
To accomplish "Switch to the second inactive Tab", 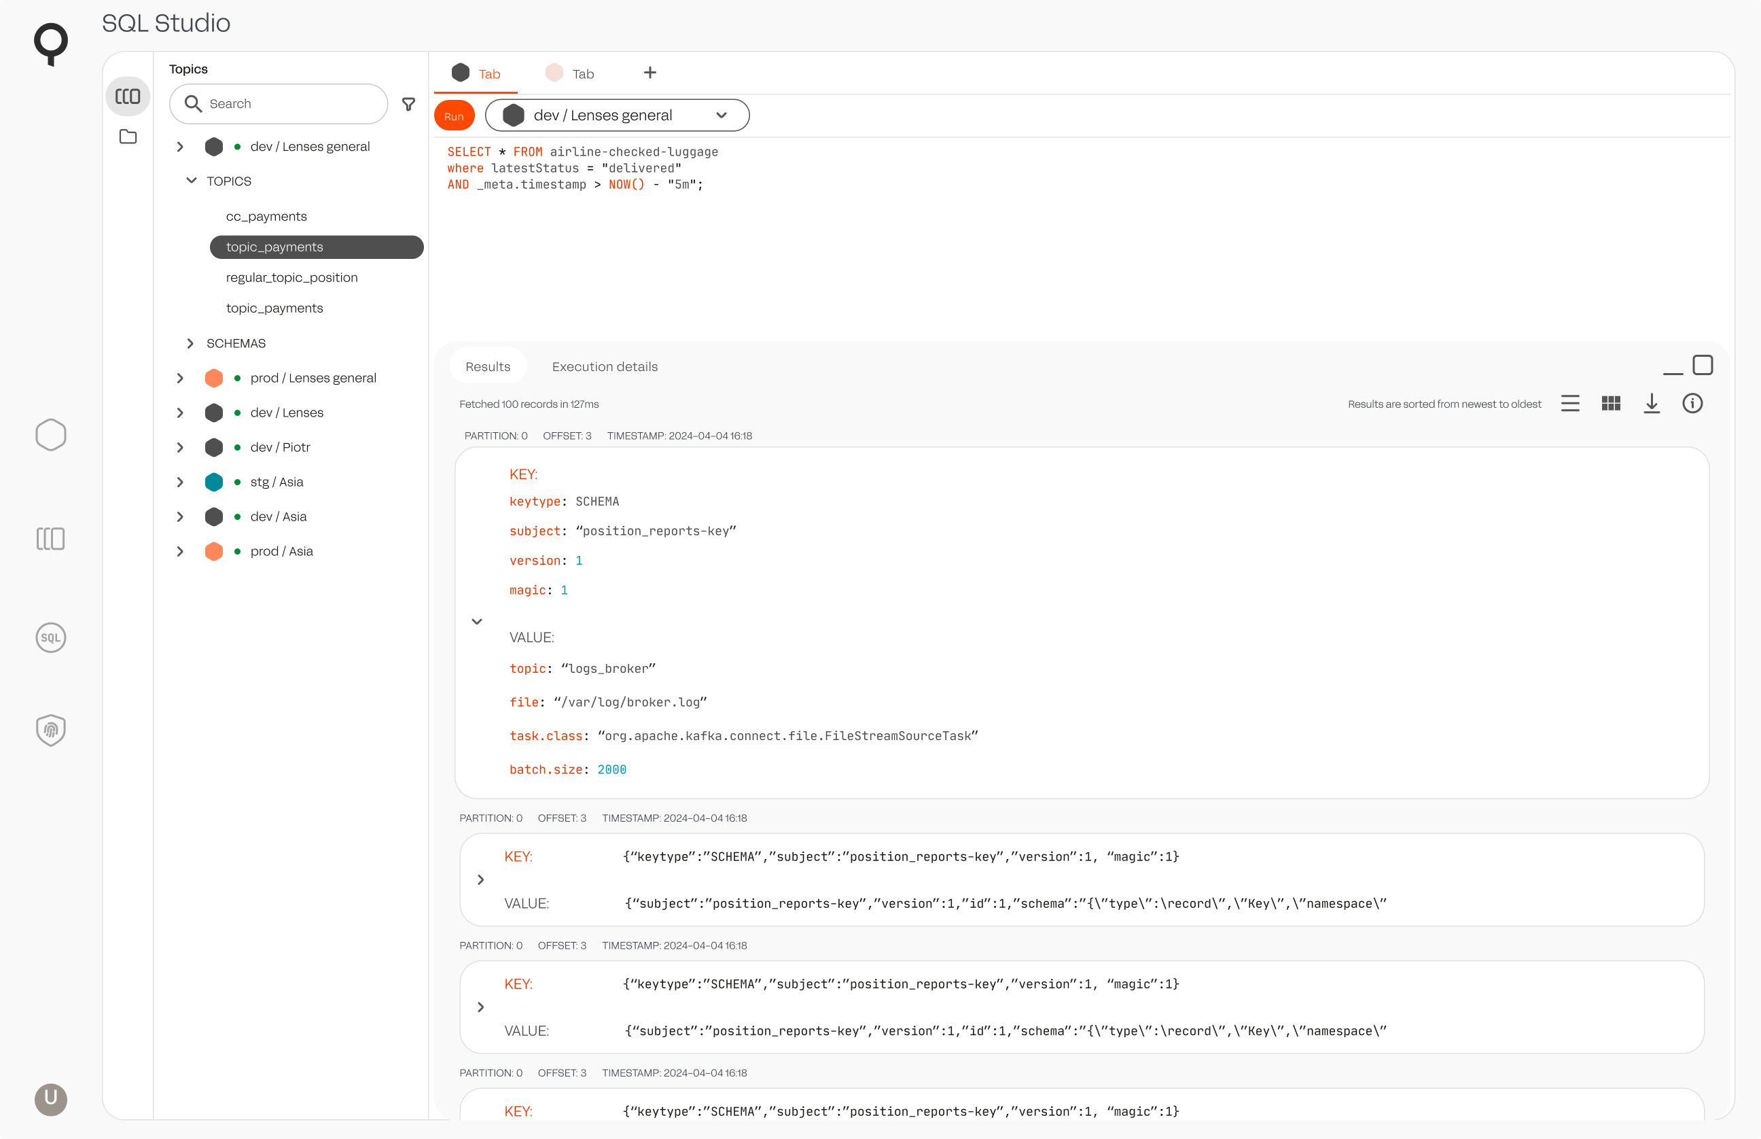I will 570,73.
